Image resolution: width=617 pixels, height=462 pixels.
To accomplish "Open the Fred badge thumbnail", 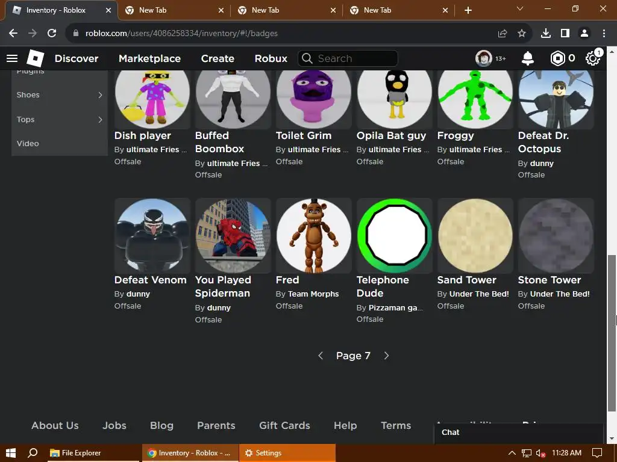I will [313, 236].
